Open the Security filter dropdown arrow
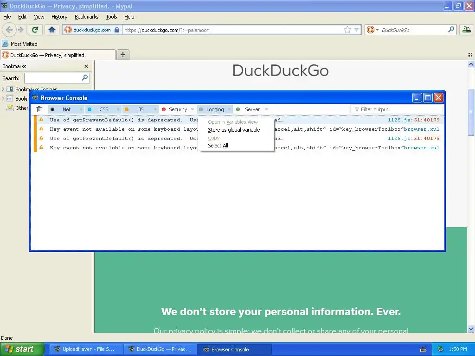Image resolution: width=475 pixels, height=356 pixels. 193,109
